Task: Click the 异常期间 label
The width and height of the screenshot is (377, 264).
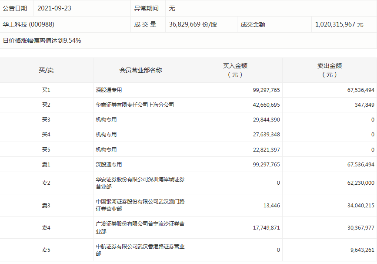Action: [x=147, y=8]
